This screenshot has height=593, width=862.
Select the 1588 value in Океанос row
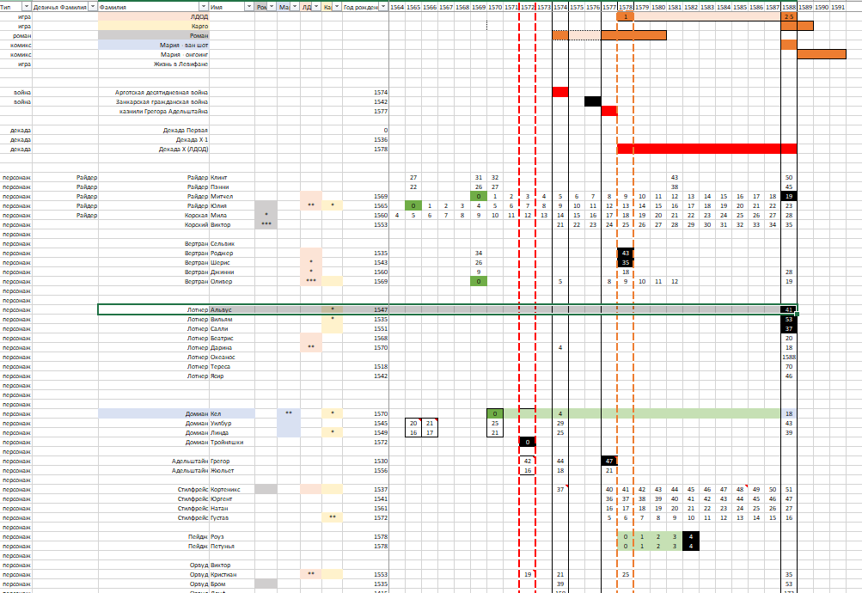click(789, 358)
